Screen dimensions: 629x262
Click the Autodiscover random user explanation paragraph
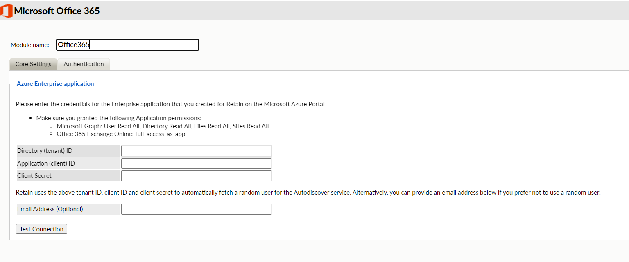[308, 193]
